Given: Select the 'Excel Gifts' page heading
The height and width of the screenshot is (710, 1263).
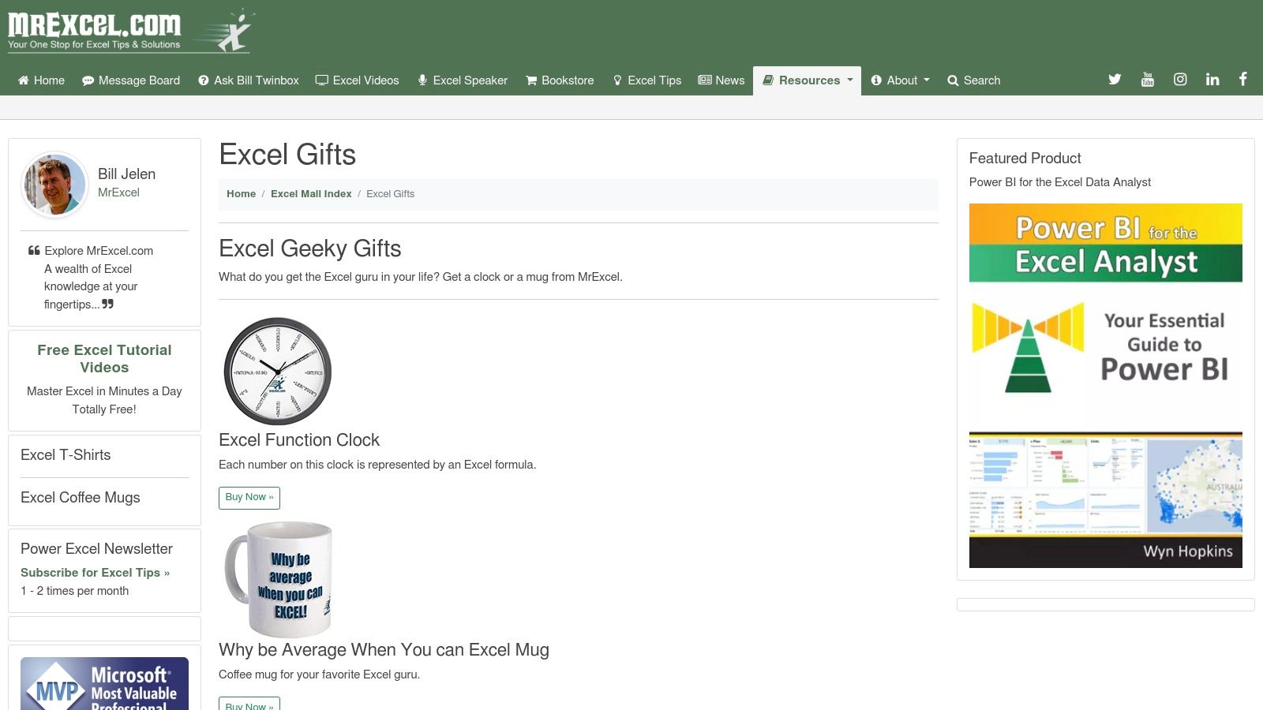Looking at the screenshot, I should [x=287, y=155].
